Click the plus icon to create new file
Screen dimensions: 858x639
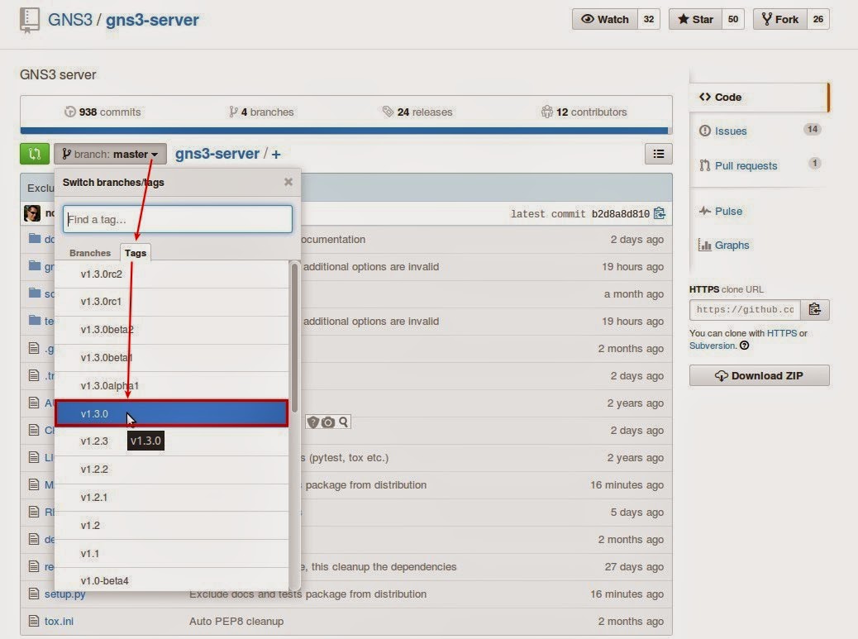[276, 155]
